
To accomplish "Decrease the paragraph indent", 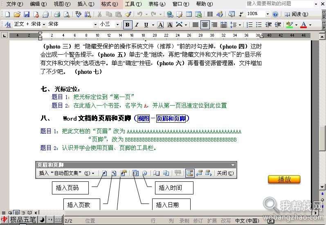I will pos(268,25).
